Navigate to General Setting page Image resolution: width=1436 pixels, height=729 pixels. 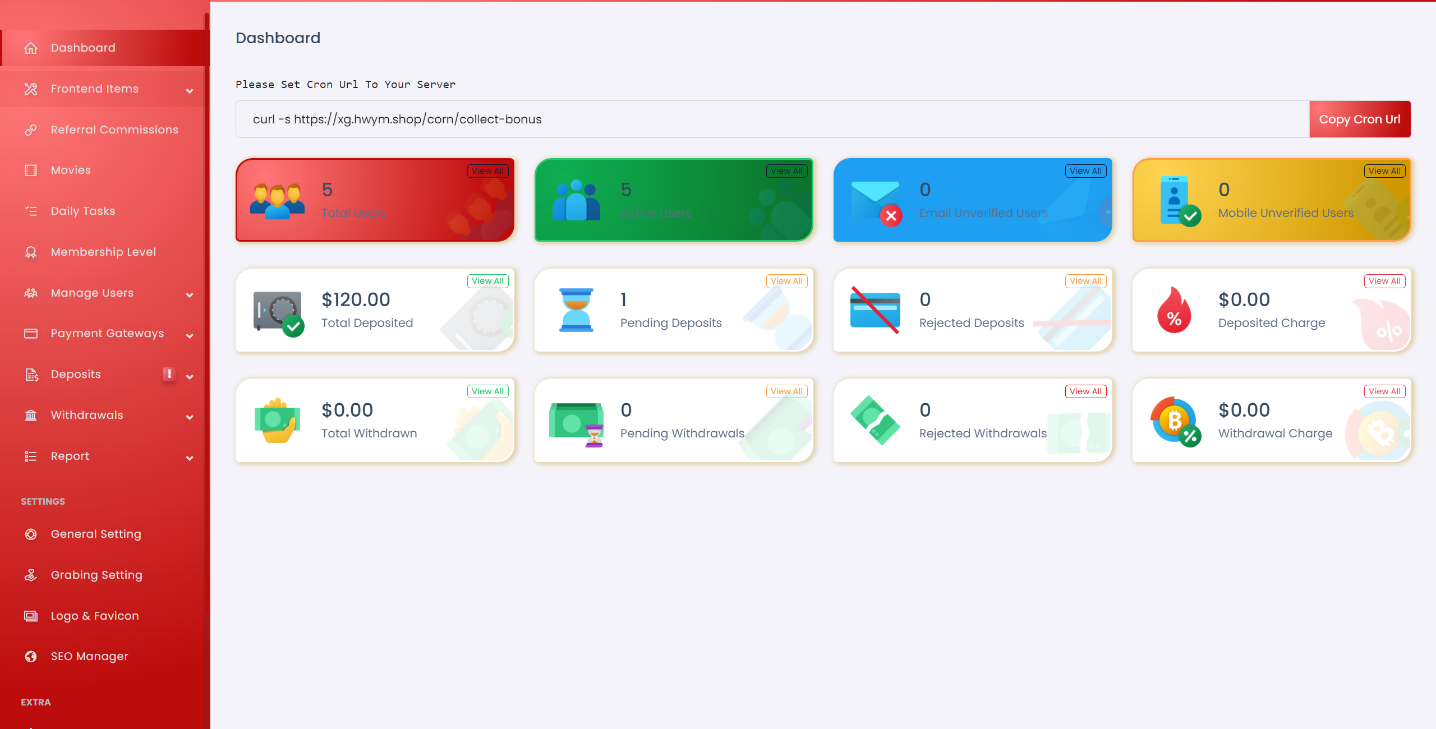point(96,534)
